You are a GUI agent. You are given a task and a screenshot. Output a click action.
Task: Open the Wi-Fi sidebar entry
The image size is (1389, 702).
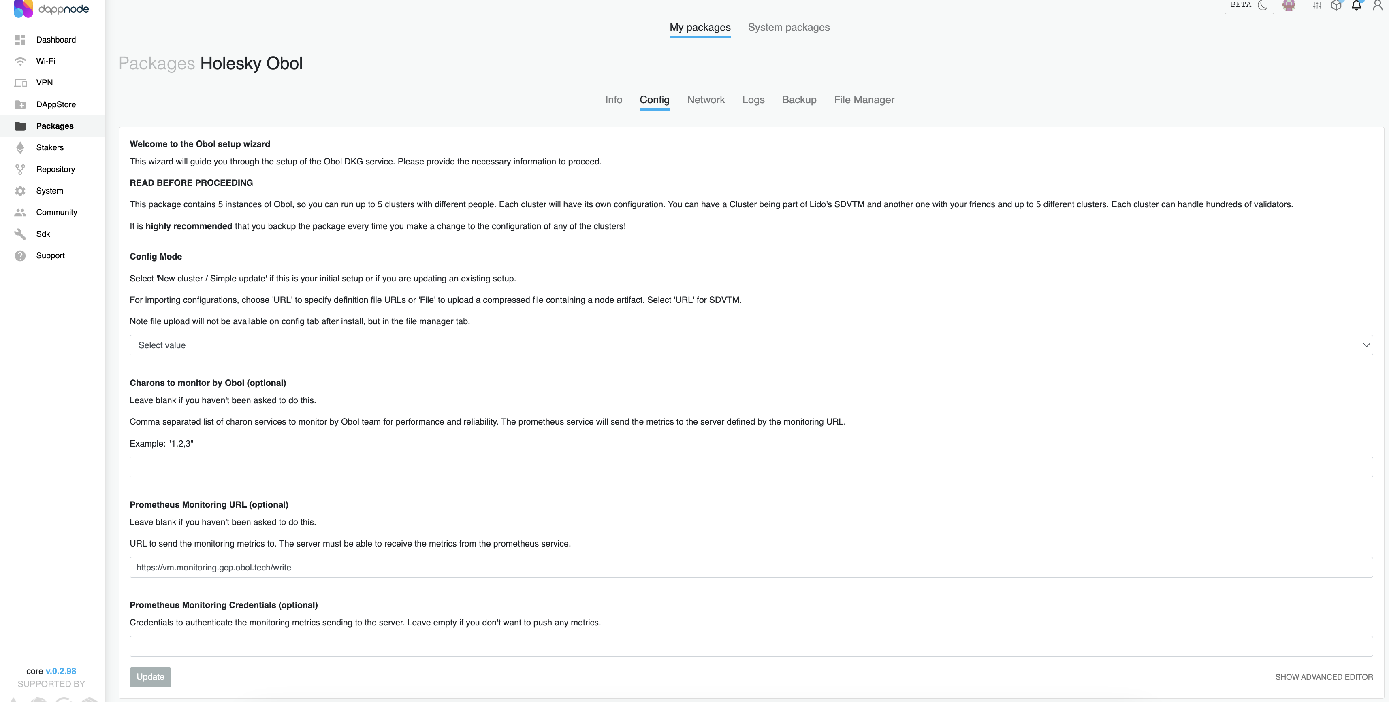coord(46,61)
